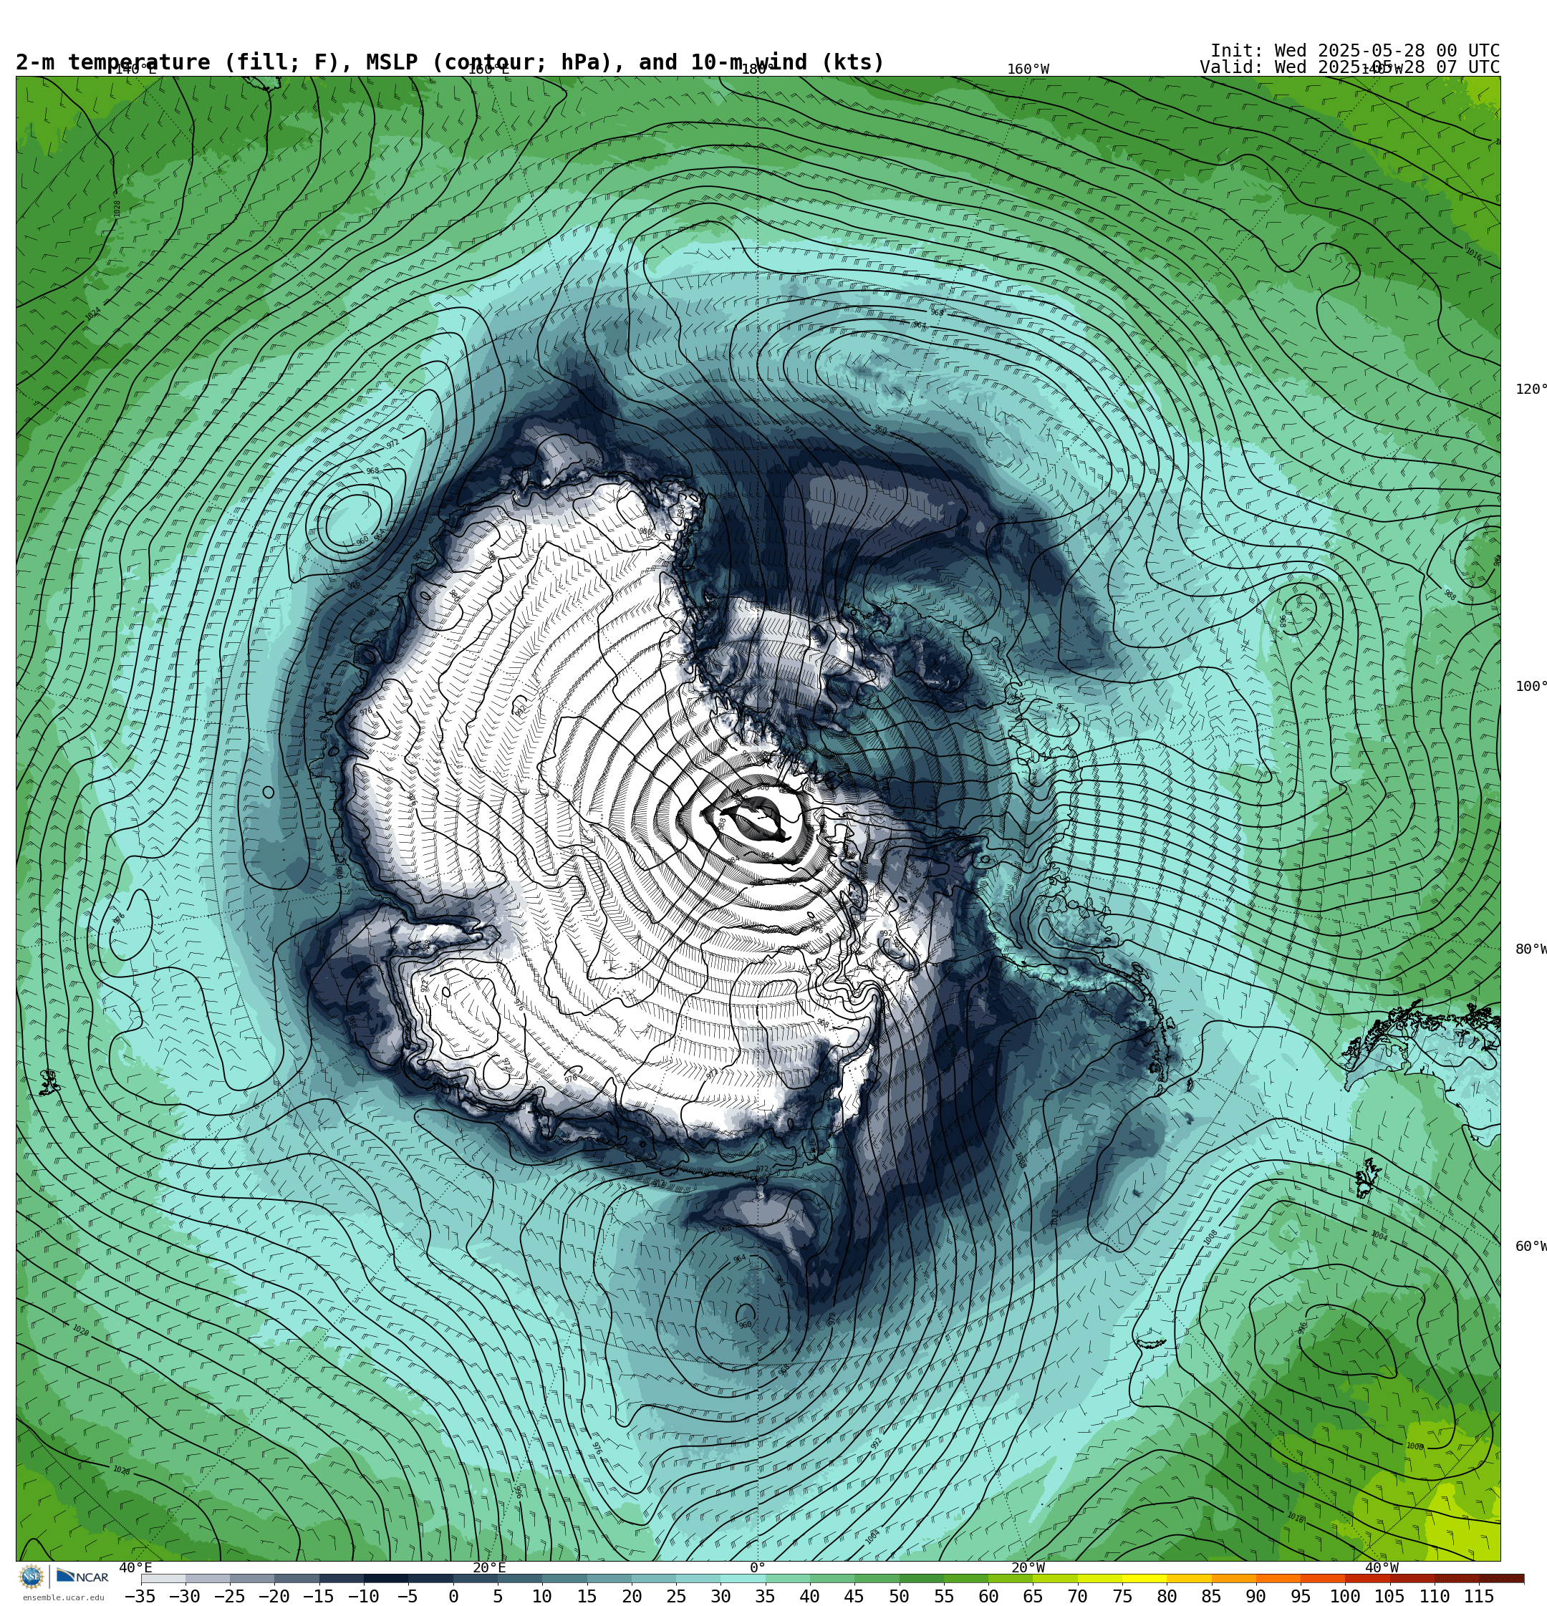Click the 95 tick label on the colorbar
This screenshot has height=1606, width=1547.
pos(1300,1596)
